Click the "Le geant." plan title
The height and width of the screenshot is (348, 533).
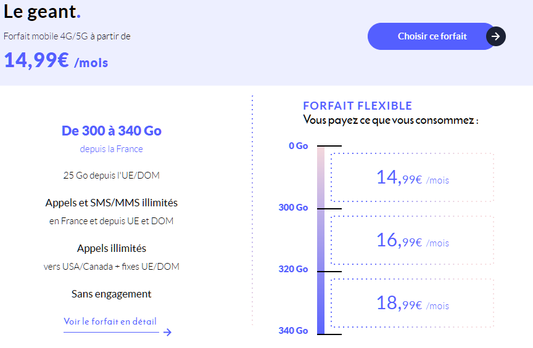42,11
